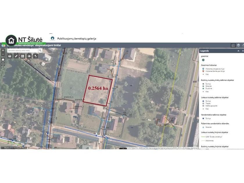Screen dimensions: 244x183
Task: Click 'Lietaus nuotekų taškiniai objektai' heading
Action: click(215, 98)
